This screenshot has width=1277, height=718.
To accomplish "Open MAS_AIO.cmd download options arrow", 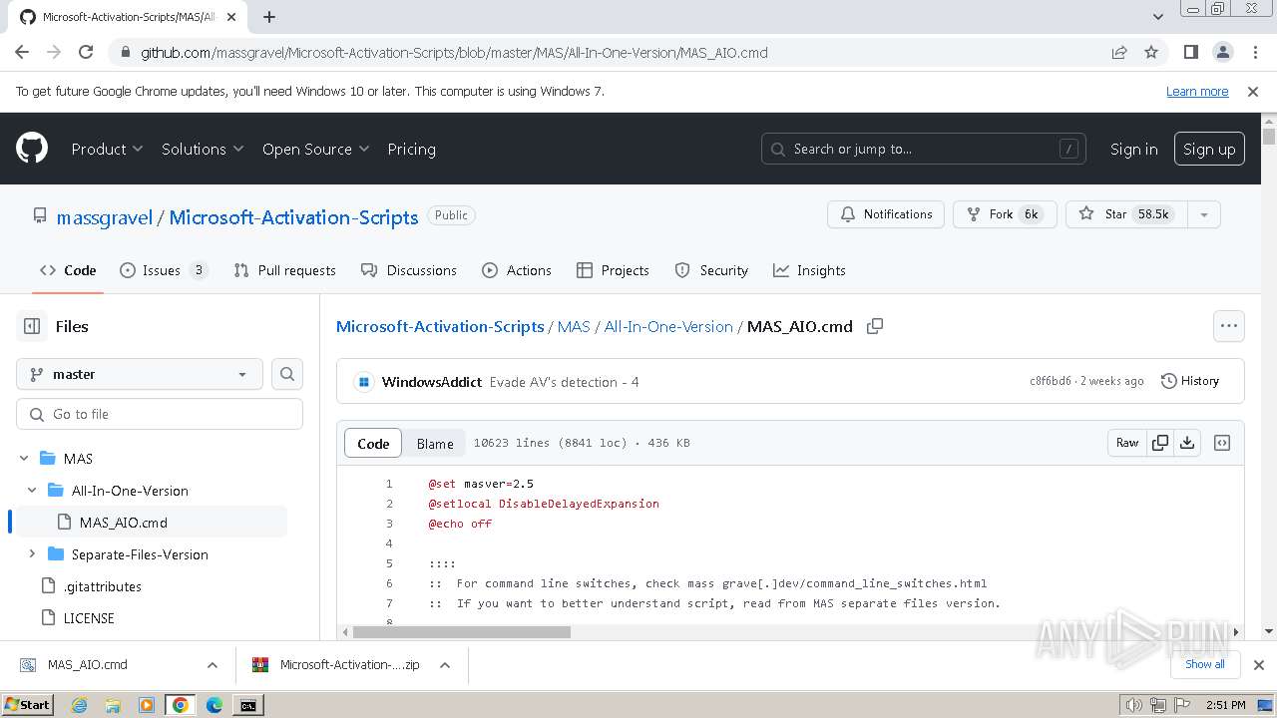I will tap(213, 665).
